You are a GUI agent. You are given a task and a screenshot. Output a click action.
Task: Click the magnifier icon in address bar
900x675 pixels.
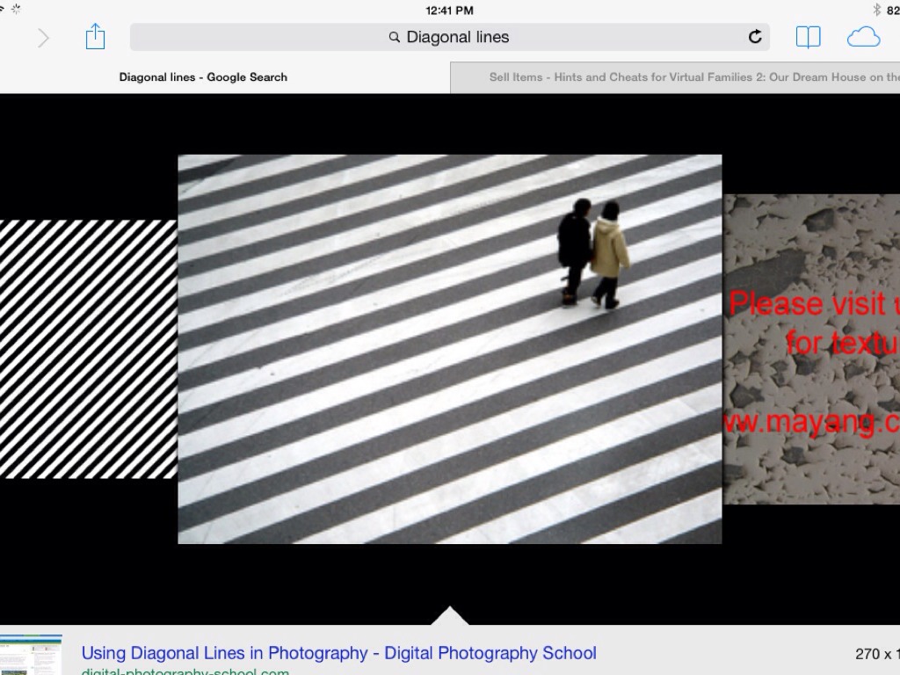395,38
